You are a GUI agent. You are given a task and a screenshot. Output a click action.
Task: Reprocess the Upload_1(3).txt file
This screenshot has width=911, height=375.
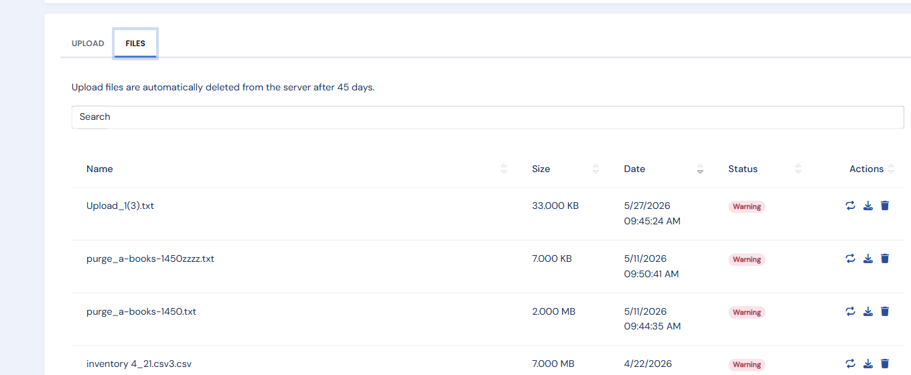click(x=851, y=206)
